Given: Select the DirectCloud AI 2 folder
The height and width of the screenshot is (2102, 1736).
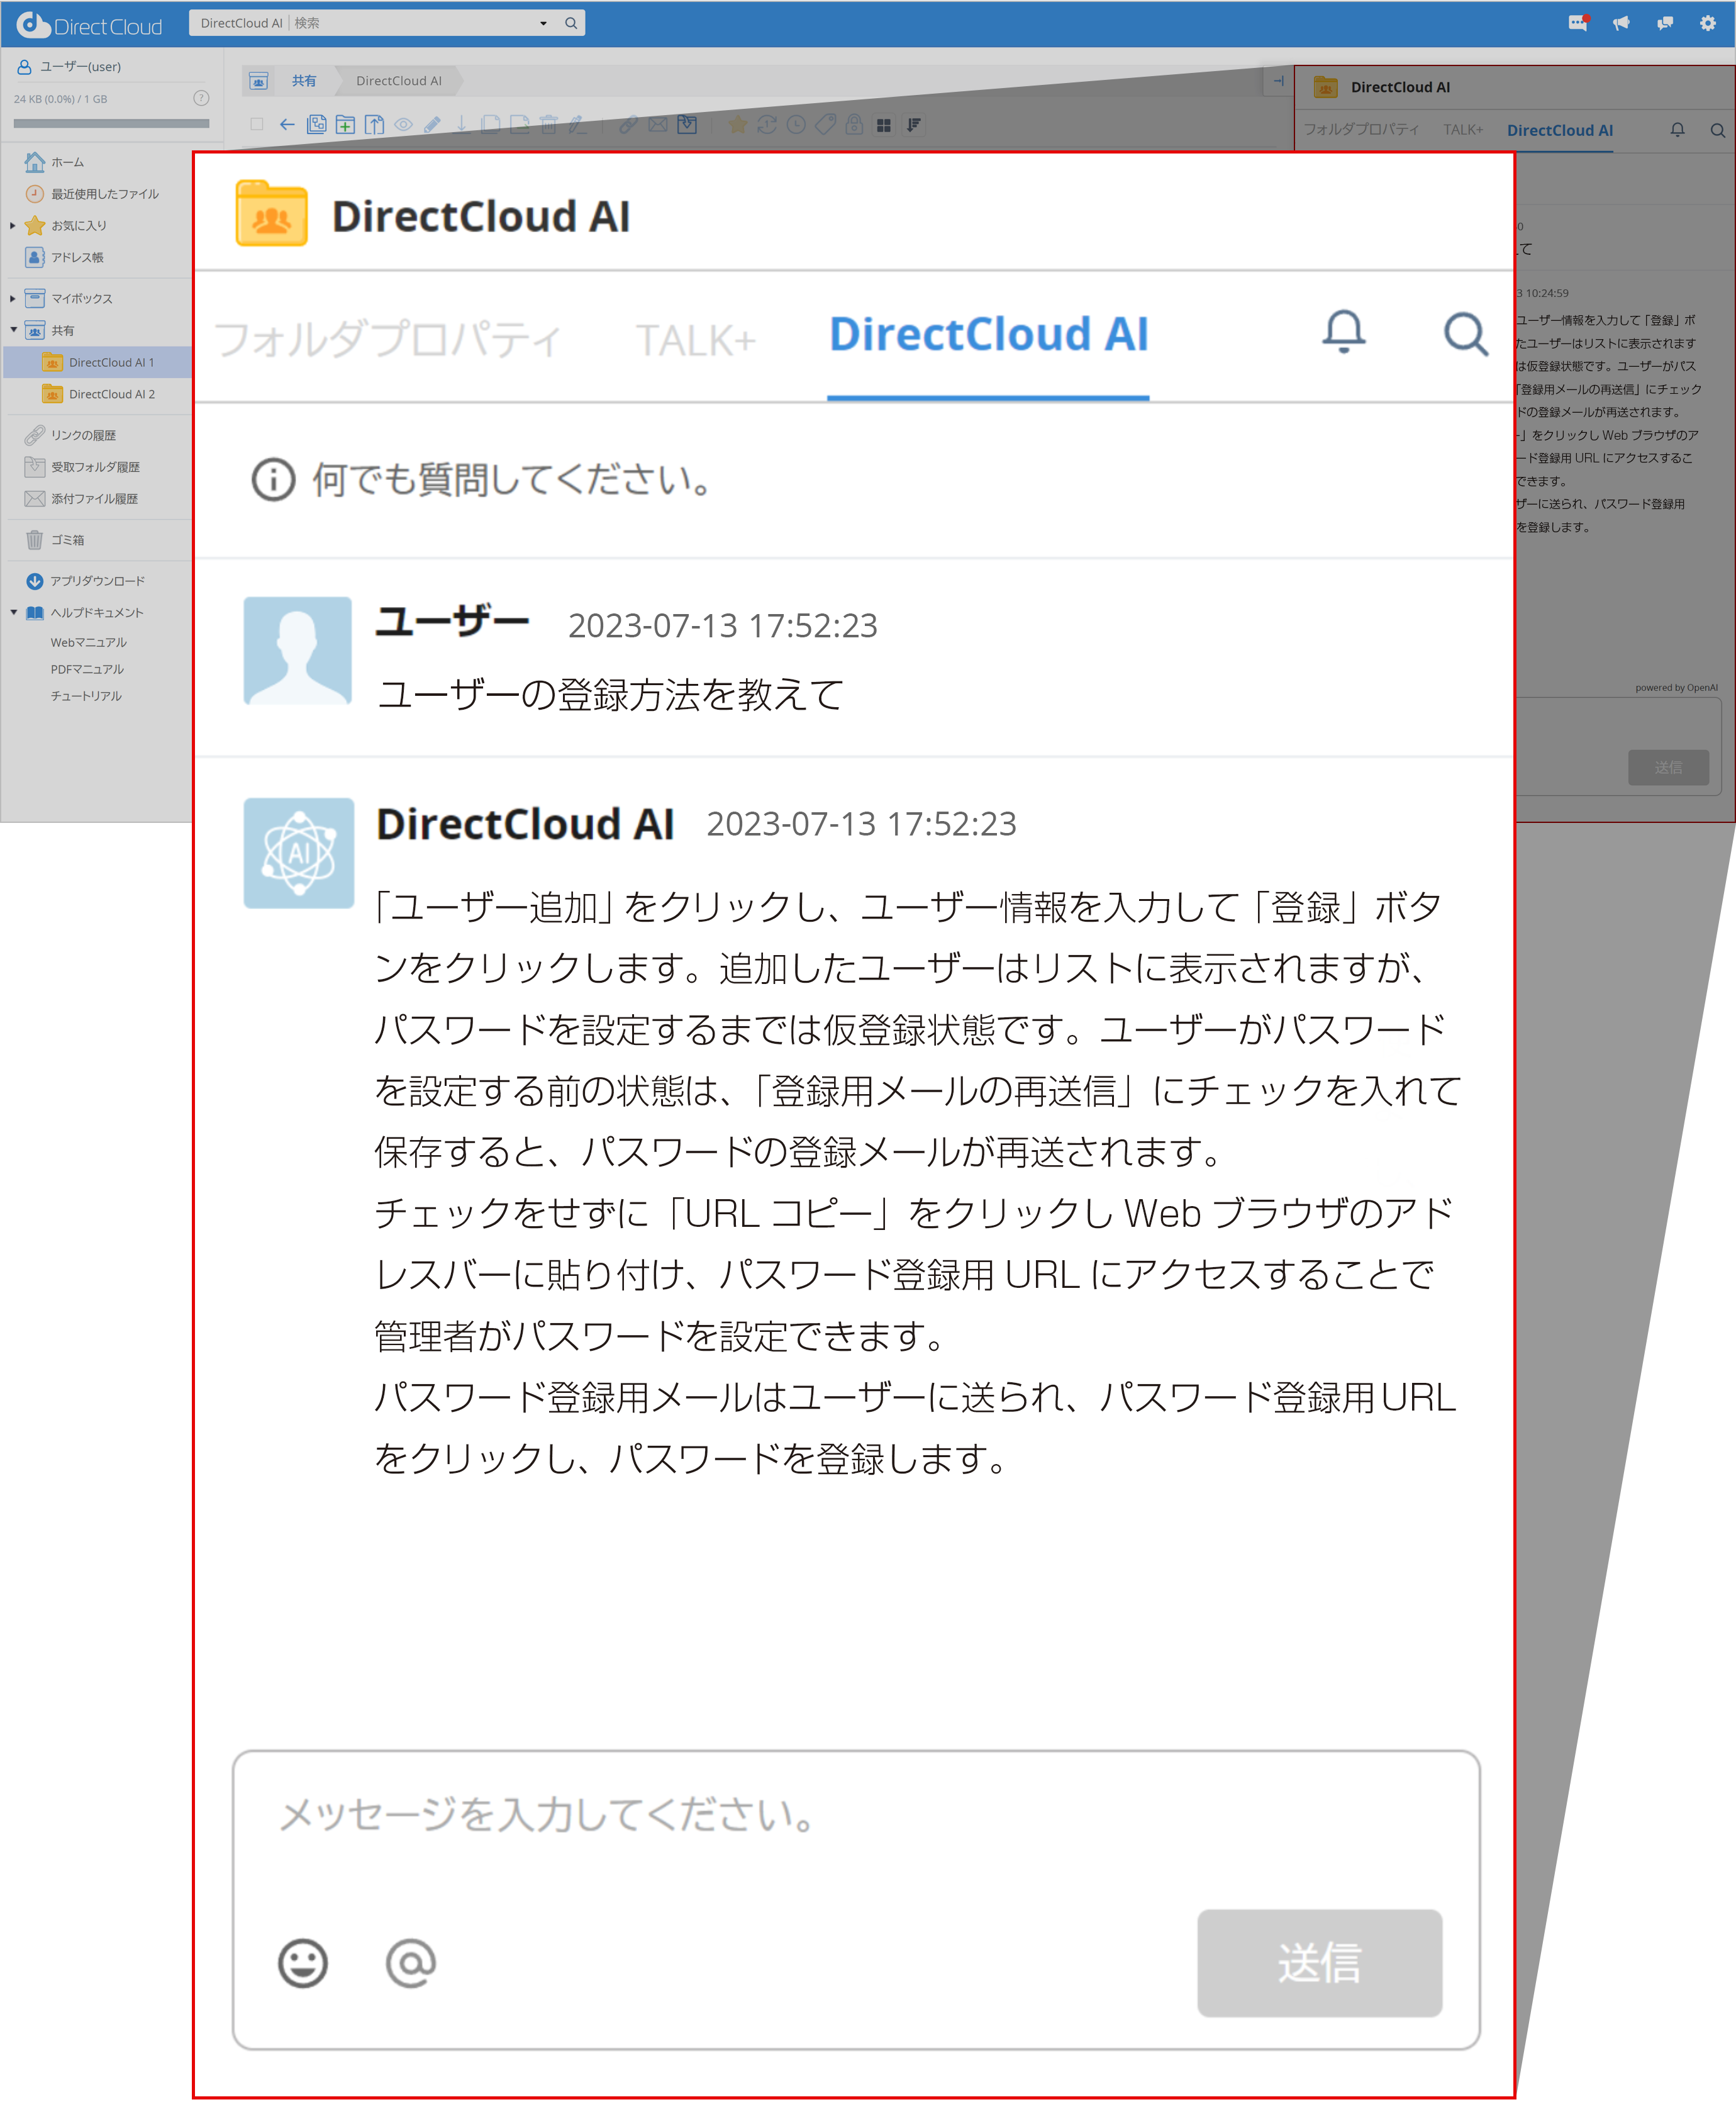Looking at the screenshot, I should (98, 395).
